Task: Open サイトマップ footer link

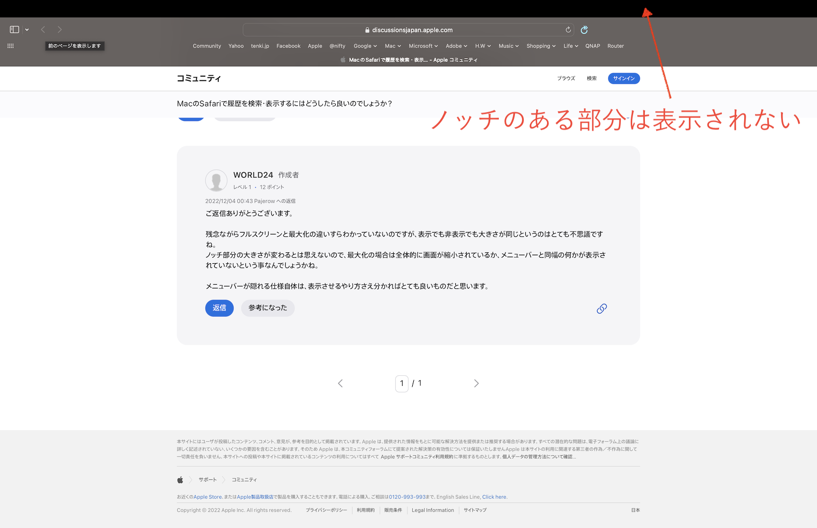Action: [x=475, y=510]
